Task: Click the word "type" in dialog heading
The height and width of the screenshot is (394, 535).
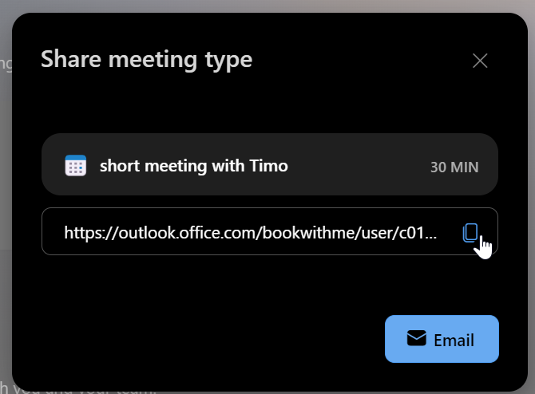Action: point(231,58)
